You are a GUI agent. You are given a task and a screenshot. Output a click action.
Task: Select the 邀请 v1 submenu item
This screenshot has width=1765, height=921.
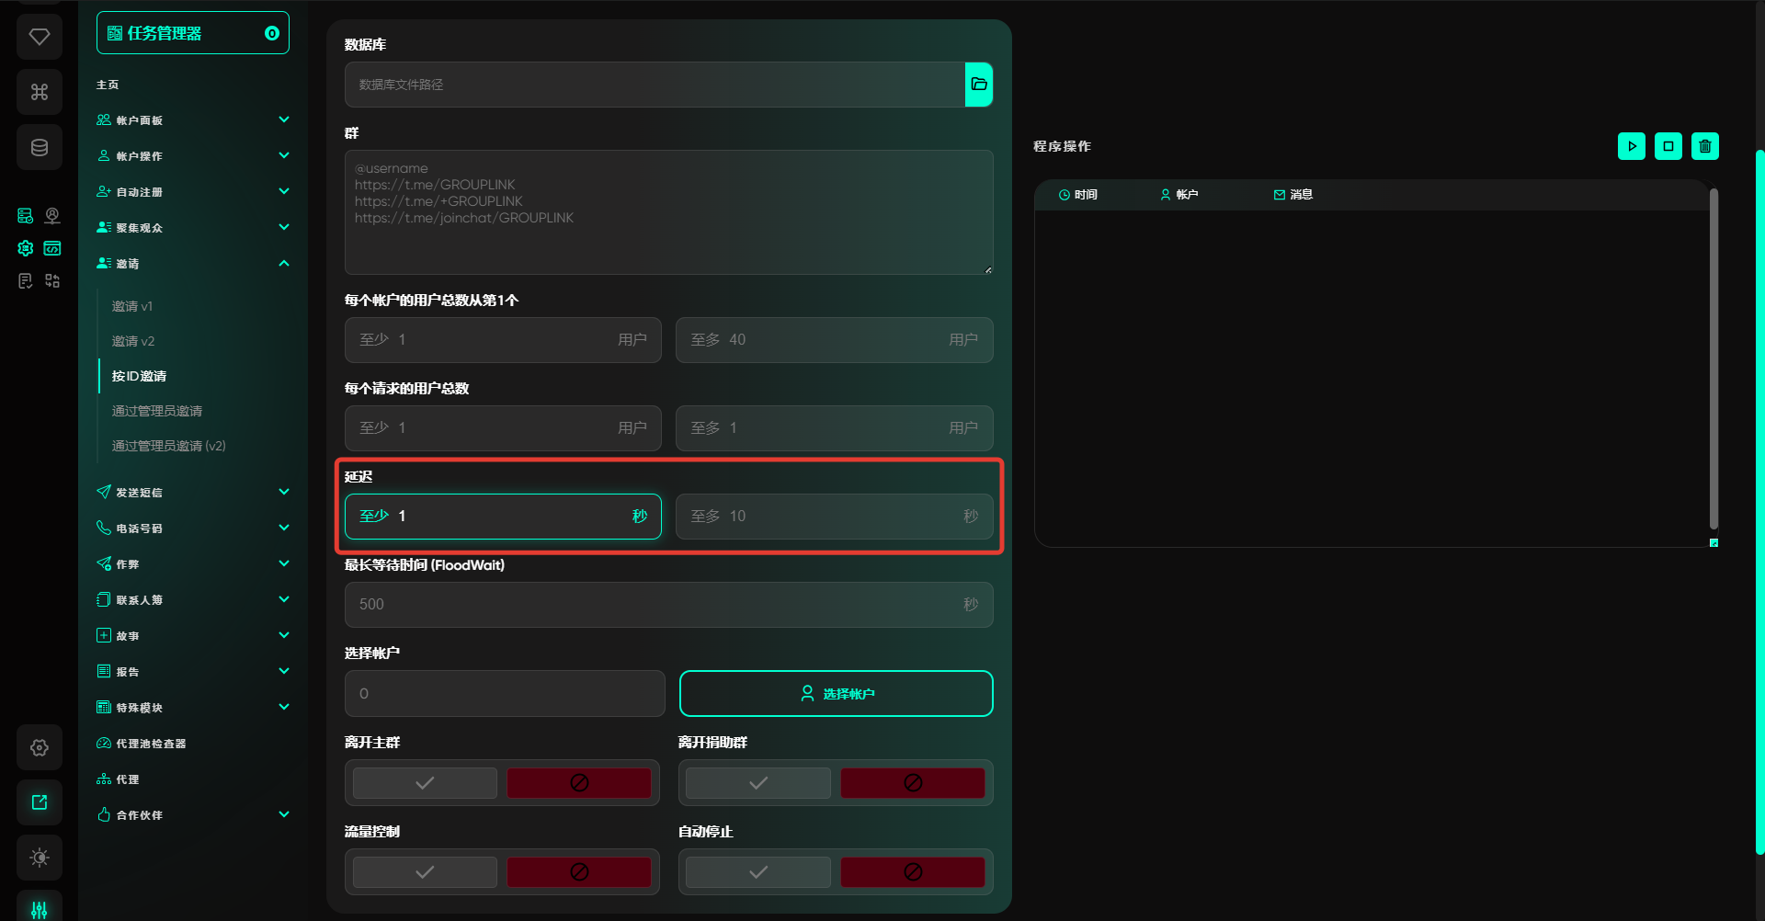pos(132,306)
